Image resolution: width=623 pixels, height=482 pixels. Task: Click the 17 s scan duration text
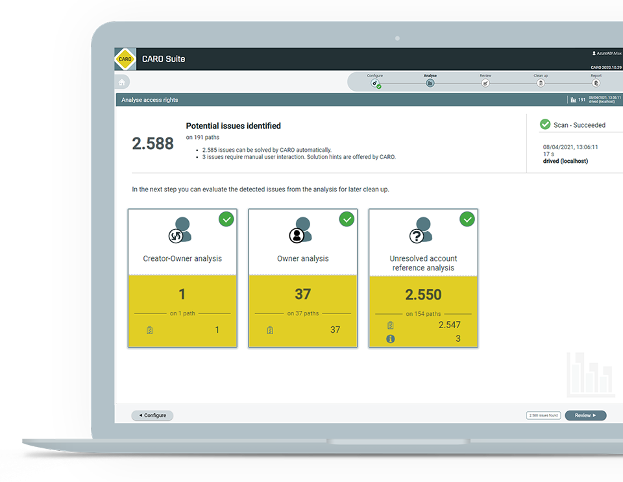(x=548, y=154)
